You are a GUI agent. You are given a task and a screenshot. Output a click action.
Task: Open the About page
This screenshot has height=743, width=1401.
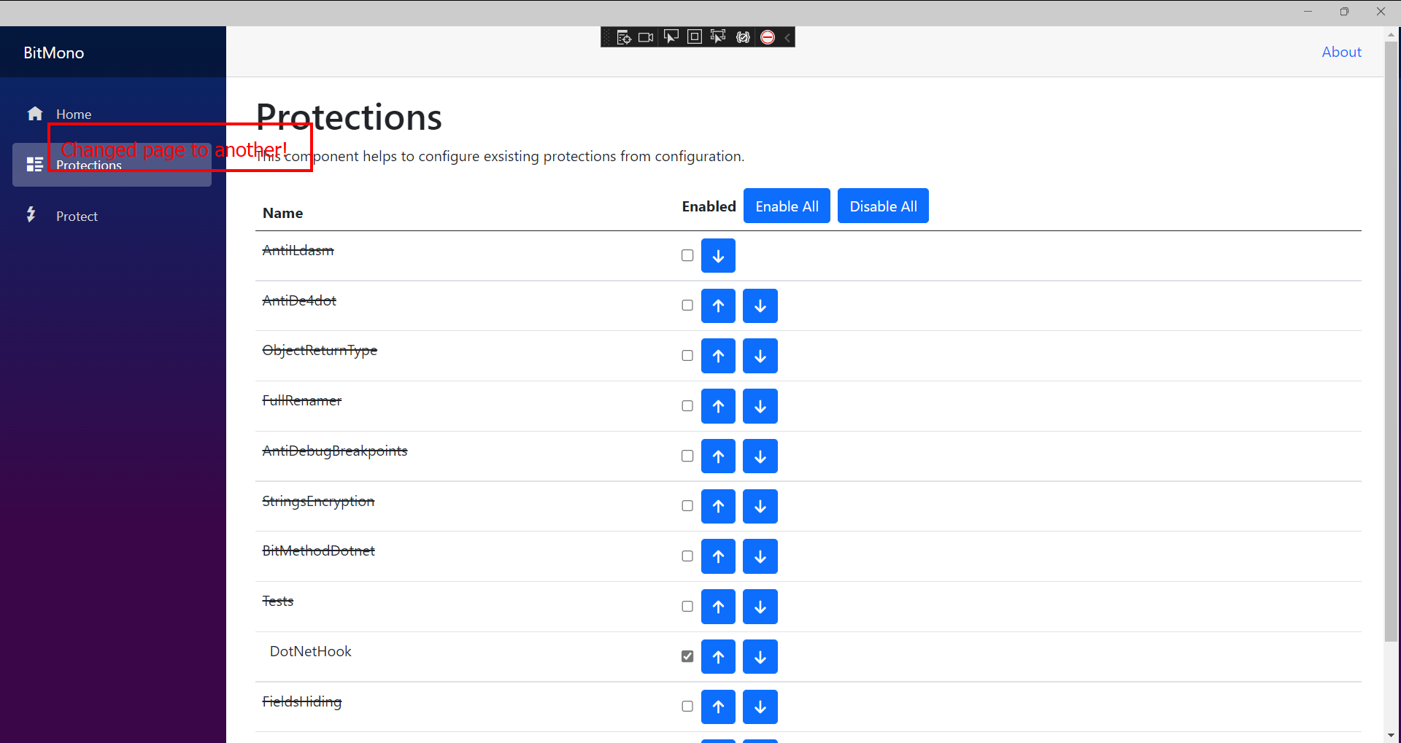tap(1341, 52)
